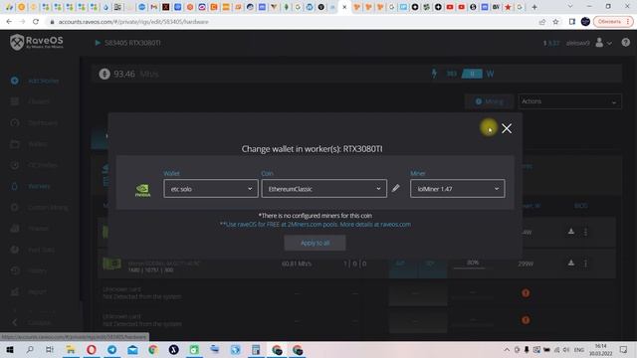
Task: Show hidden system tray icons
Action: tap(507, 349)
